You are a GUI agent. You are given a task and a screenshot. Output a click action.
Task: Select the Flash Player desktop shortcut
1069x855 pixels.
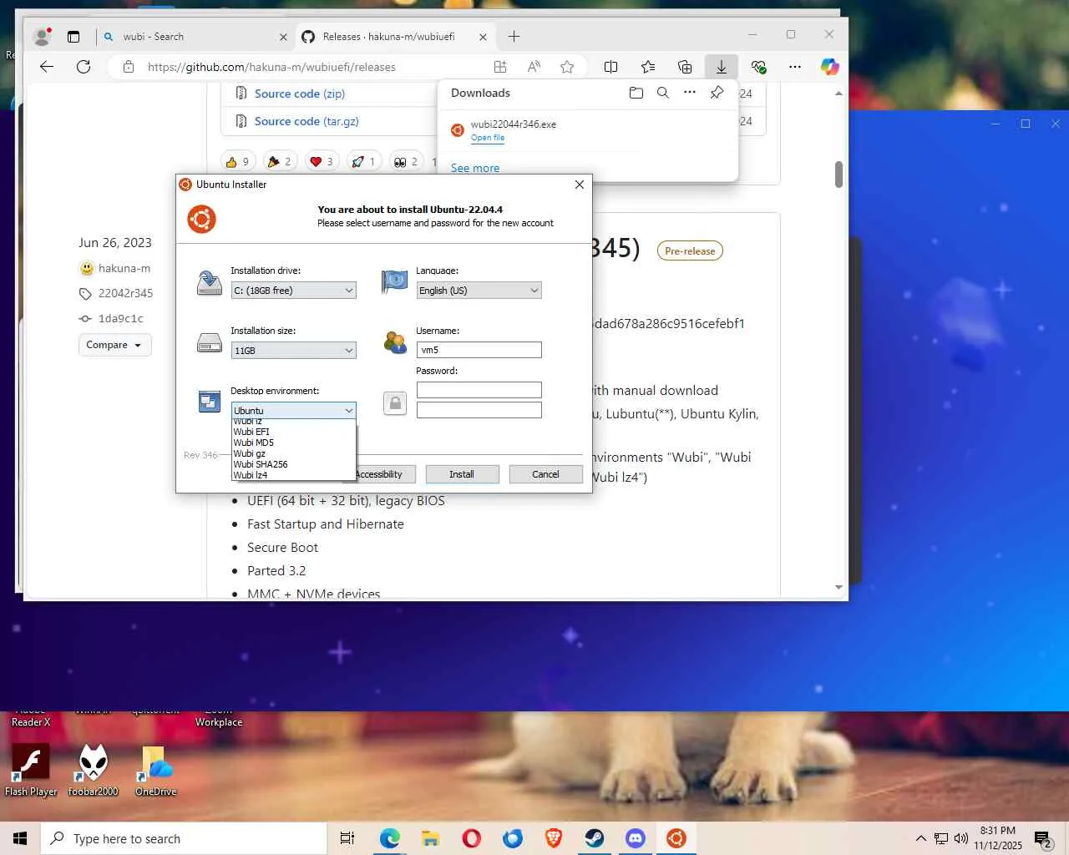click(x=31, y=770)
